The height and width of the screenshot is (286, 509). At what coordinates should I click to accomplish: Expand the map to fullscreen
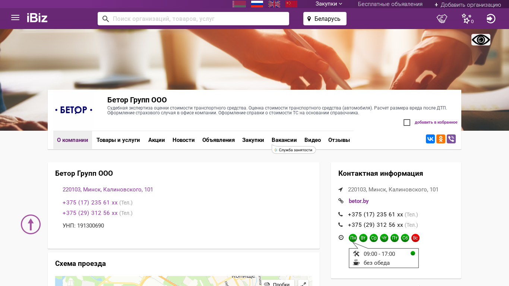303,283
